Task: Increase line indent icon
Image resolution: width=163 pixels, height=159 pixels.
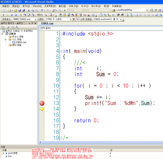Action: click(x=122, y=15)
